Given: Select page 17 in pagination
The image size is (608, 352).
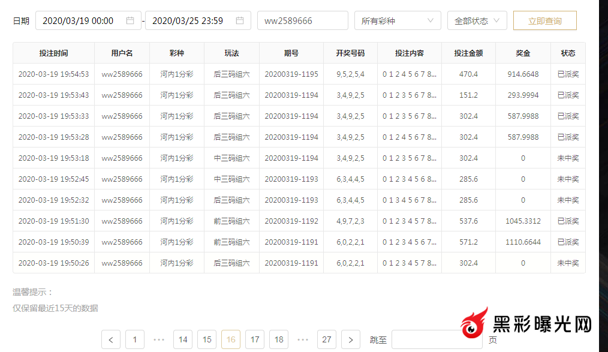Looking at the screenshot, I should 255,339.
